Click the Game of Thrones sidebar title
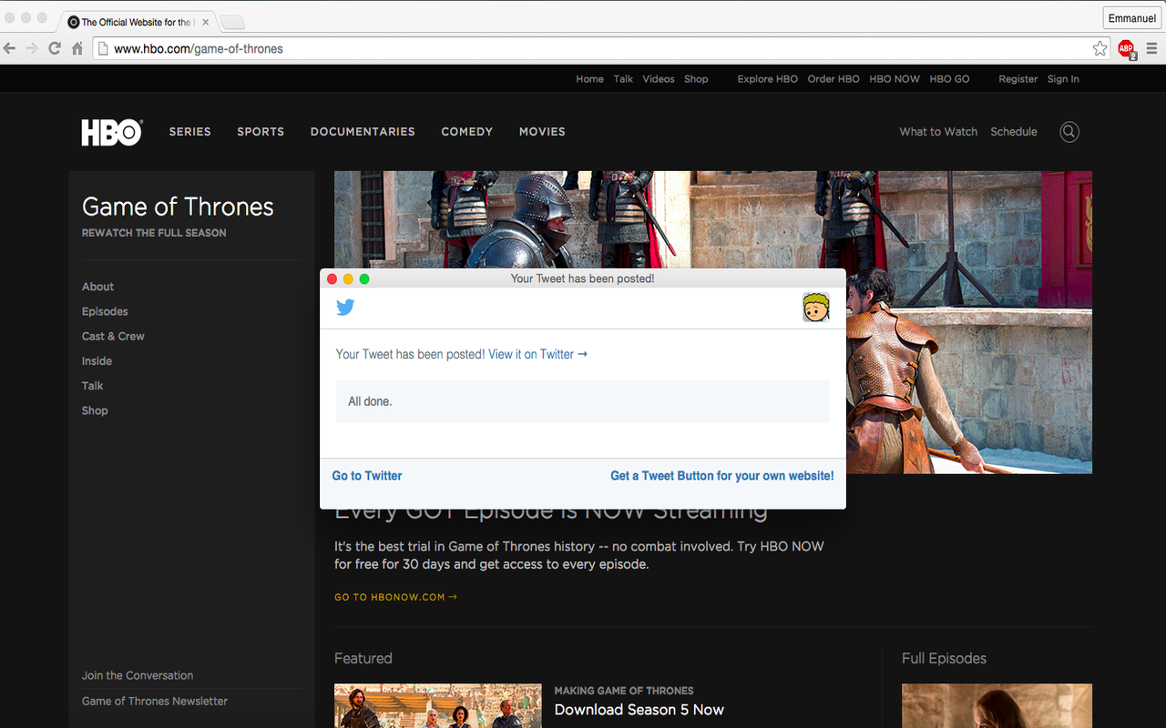 (178, 207)
